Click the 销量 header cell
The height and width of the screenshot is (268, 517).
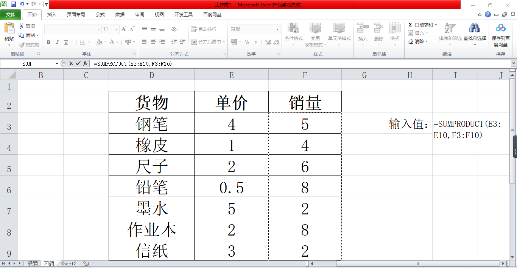(305, 102)
